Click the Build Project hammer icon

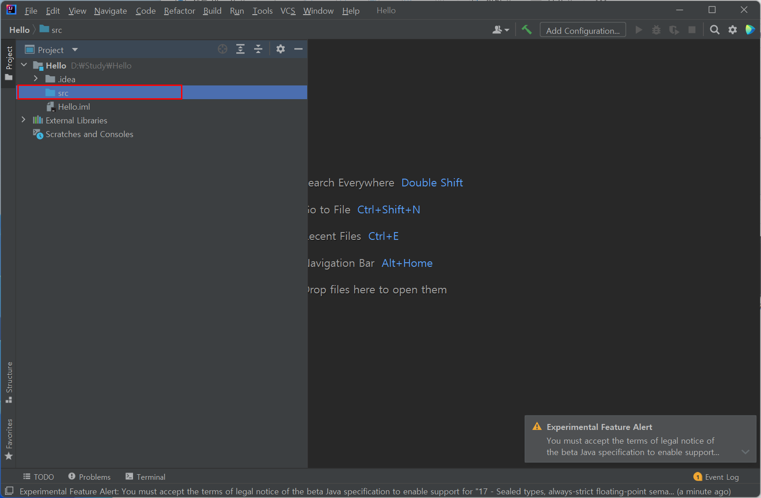click(527, 30)
